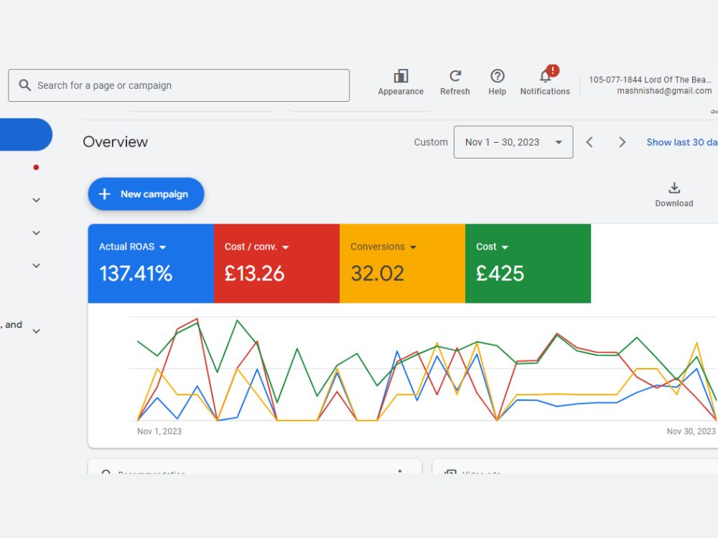Open the Help icon
Image resolution: width=718 pixels, height=538 pixels.
498,76
